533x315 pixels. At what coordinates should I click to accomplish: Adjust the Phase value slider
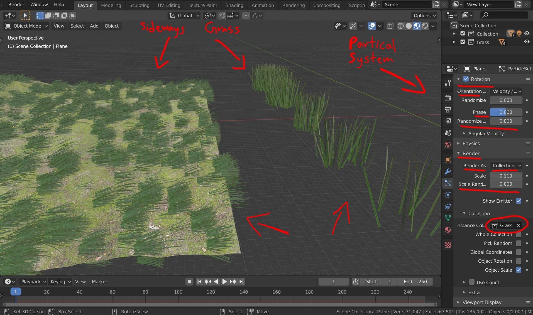(x=506, y=112)
